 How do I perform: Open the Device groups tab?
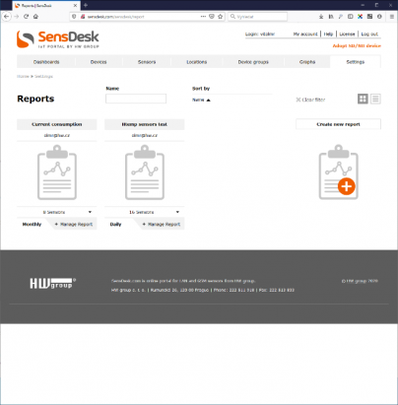[x=253, y=62]
